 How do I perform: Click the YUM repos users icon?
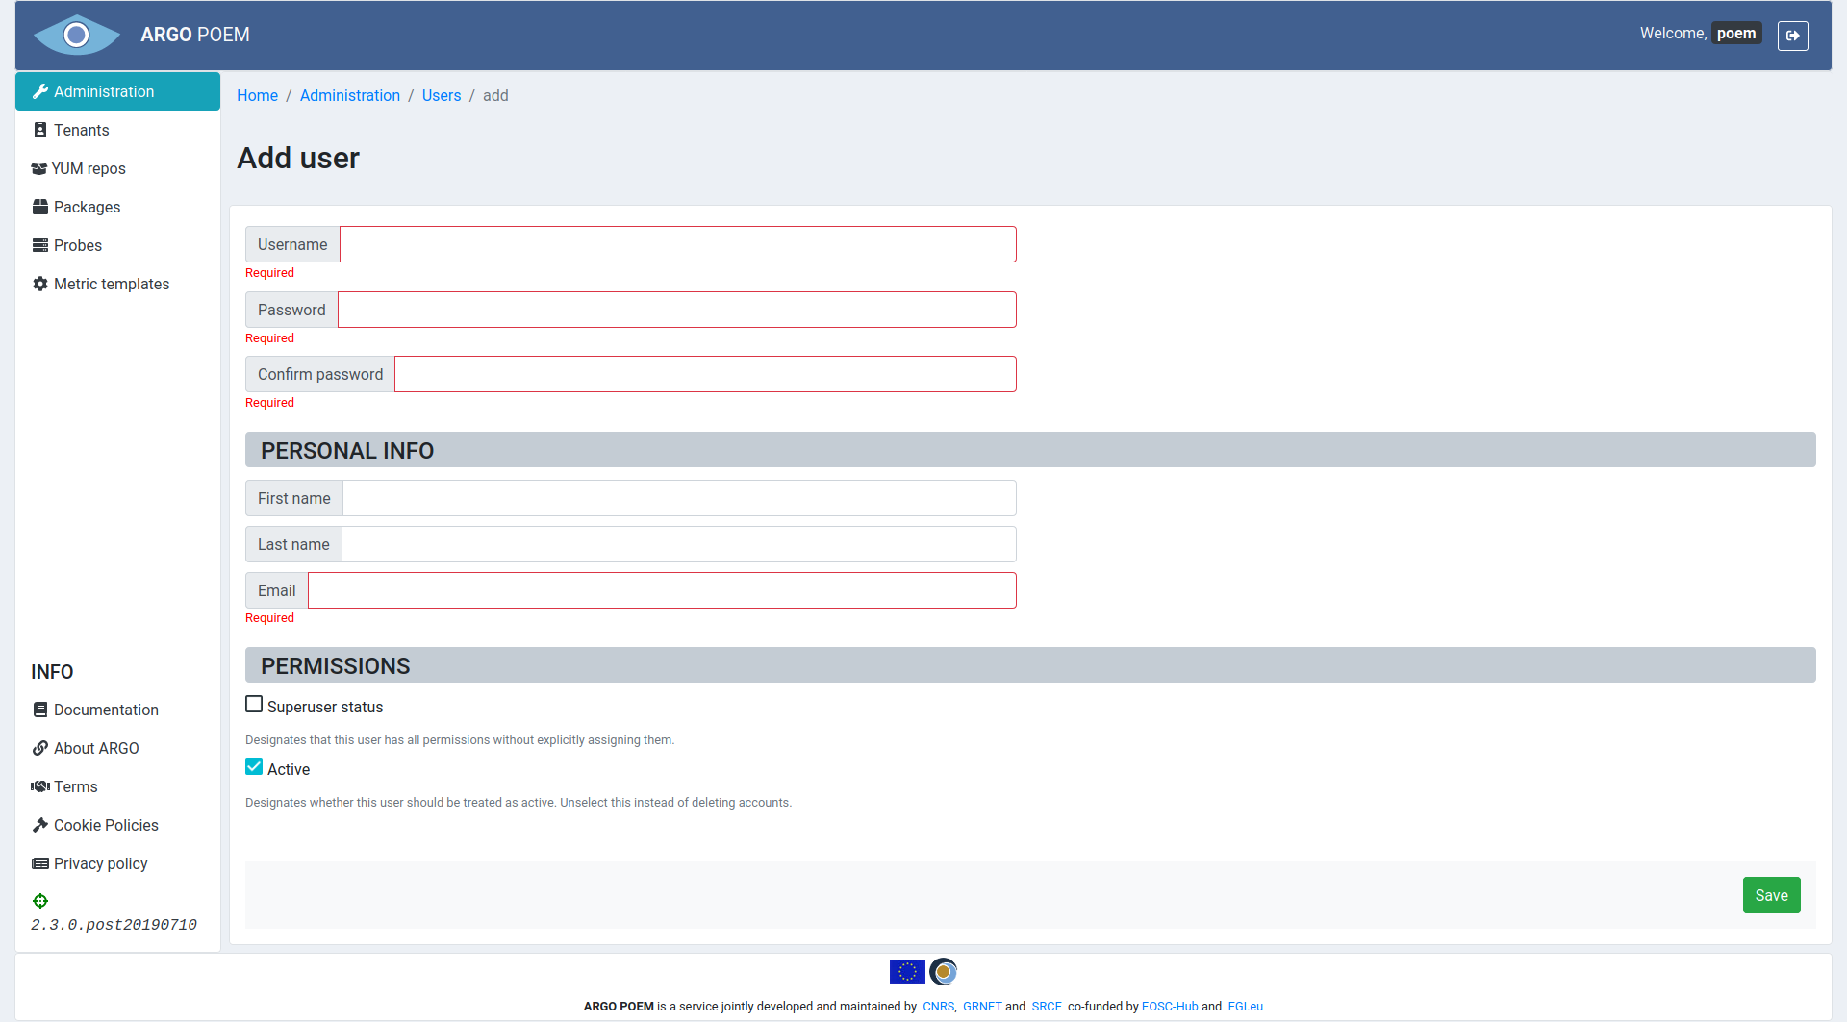38,168
